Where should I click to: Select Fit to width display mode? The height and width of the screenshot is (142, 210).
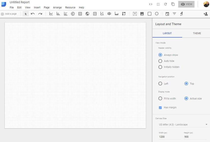coord(160,98)
